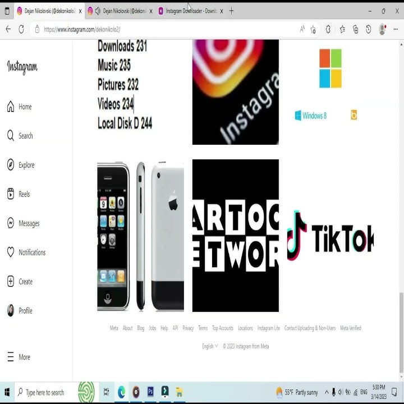Click the taskbar search box
404x404 pixels.
coord(57,392)
